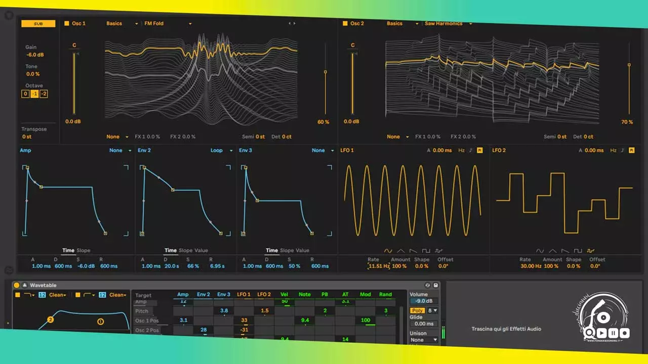
Task: Select random sample-and-hold waveform for LFO 1
Action: pos(439,251)
